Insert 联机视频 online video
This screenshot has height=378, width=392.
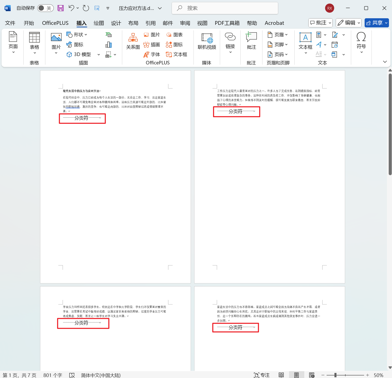pos(207,41)
